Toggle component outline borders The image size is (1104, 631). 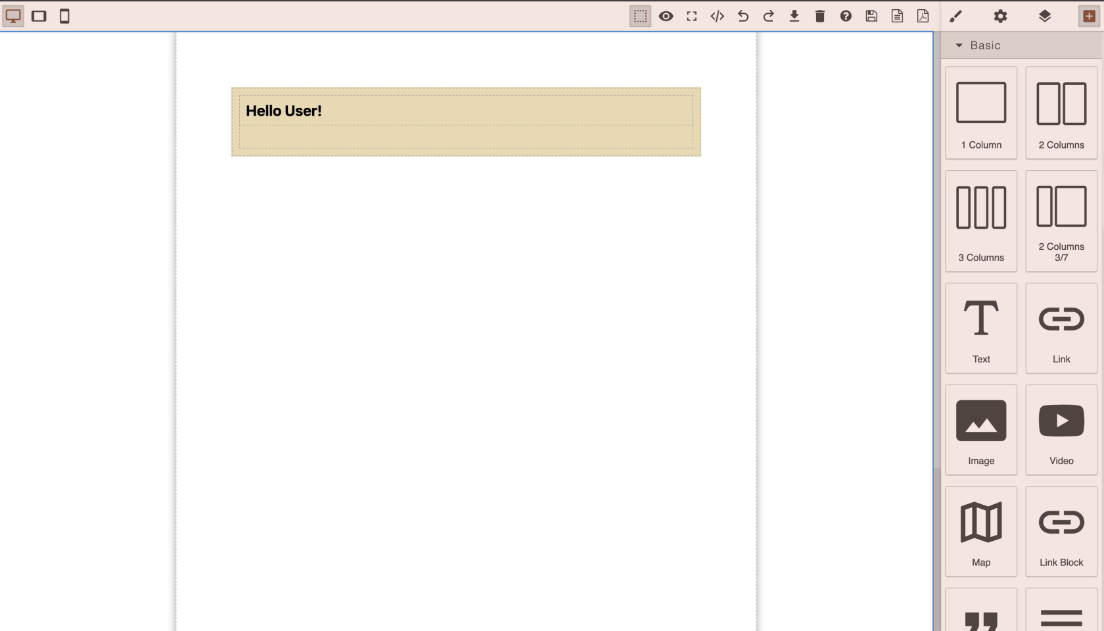[x=640, y=16]
